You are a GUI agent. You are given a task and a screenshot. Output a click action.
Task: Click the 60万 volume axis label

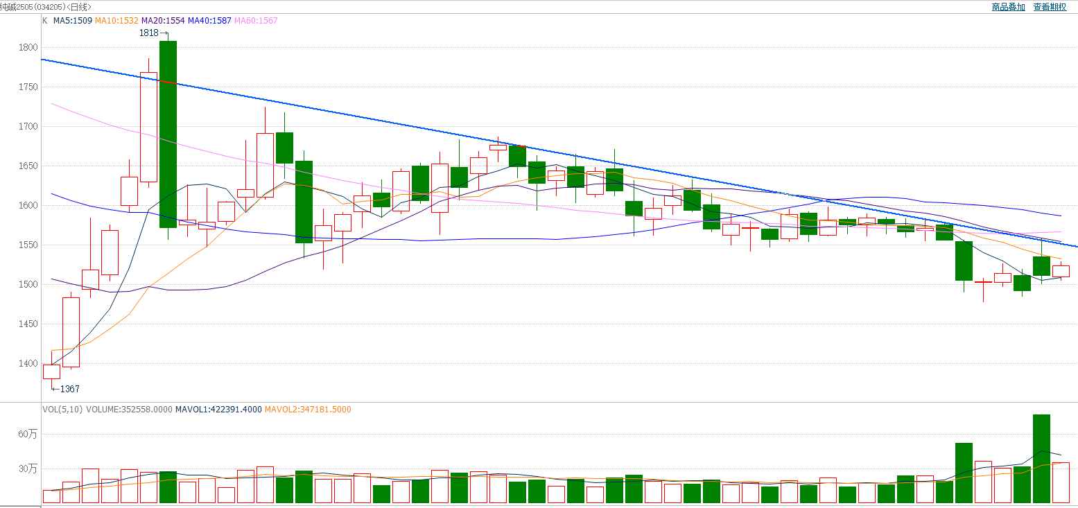pyautogui.click(x=28, y=435)
